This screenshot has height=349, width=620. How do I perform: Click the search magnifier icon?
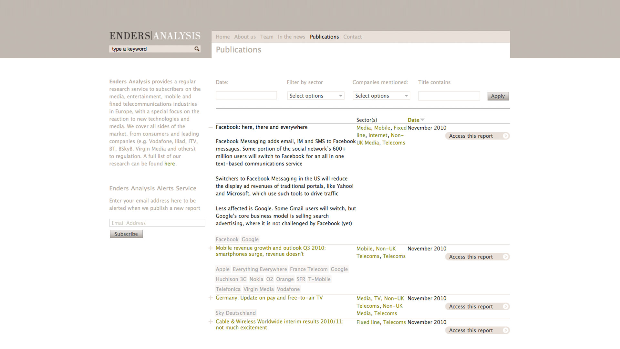click(x=197, y=49)
